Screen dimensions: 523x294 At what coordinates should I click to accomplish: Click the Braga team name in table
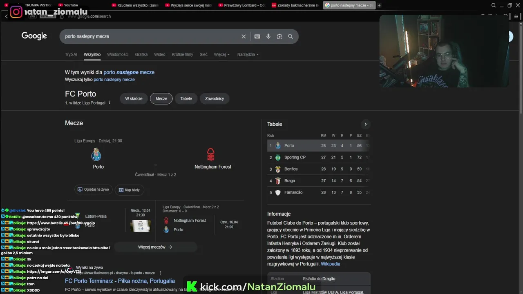[x=290, y=181]
